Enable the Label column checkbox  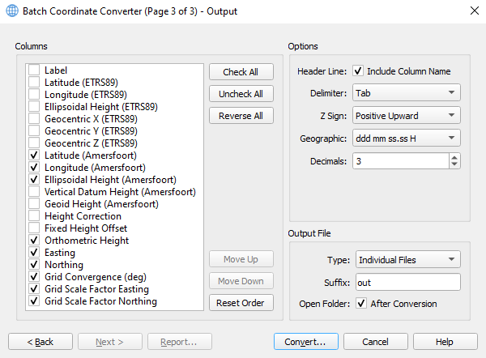click(34, 70)
